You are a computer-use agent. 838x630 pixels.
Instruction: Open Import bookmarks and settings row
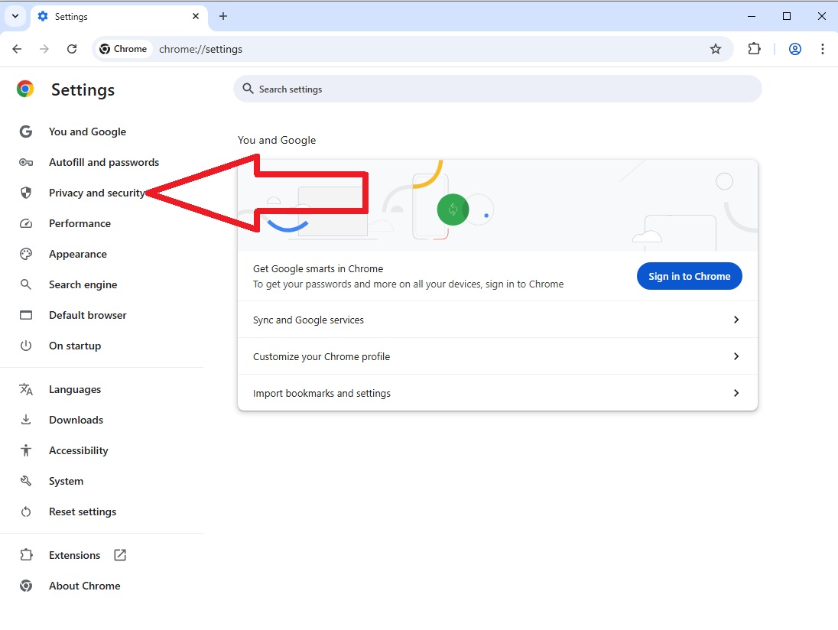click(498, 393)
